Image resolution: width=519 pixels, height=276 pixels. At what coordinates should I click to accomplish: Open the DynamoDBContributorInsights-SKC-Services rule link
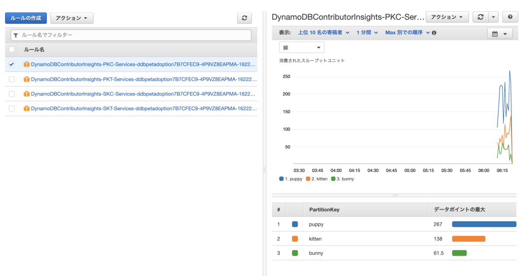(144, 94)
